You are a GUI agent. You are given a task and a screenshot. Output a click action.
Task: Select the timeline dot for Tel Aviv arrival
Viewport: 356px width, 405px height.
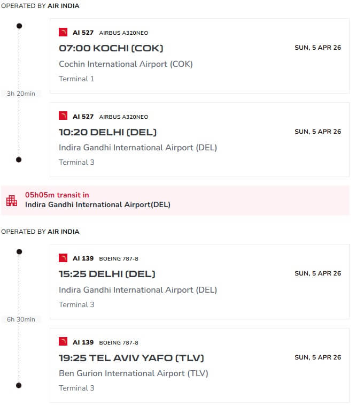19,385
